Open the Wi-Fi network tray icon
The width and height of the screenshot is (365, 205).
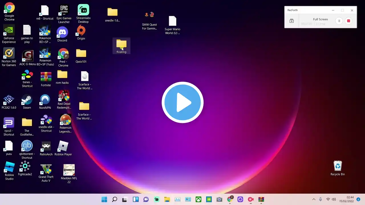tap(328, 199)
